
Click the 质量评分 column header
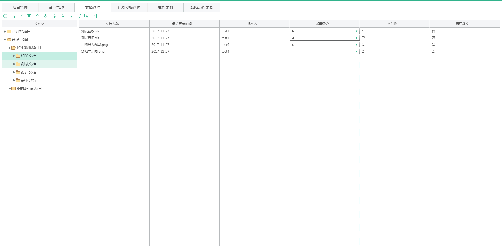pyautogui.click(x=325, y=24)
